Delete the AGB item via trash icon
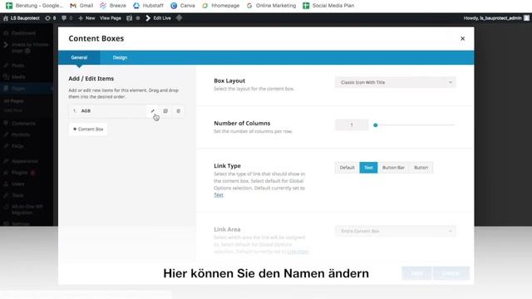 click(x=178, y=110)
